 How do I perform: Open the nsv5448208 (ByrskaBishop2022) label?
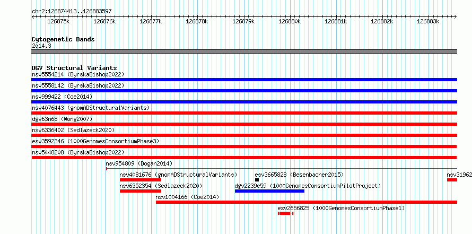coord(78,152)
